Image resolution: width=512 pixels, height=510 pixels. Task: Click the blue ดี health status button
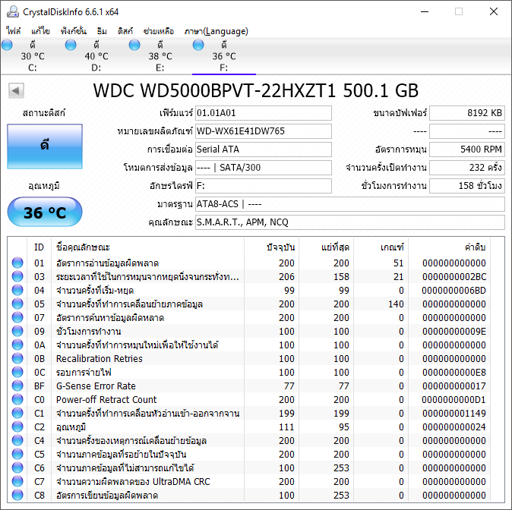45,146
